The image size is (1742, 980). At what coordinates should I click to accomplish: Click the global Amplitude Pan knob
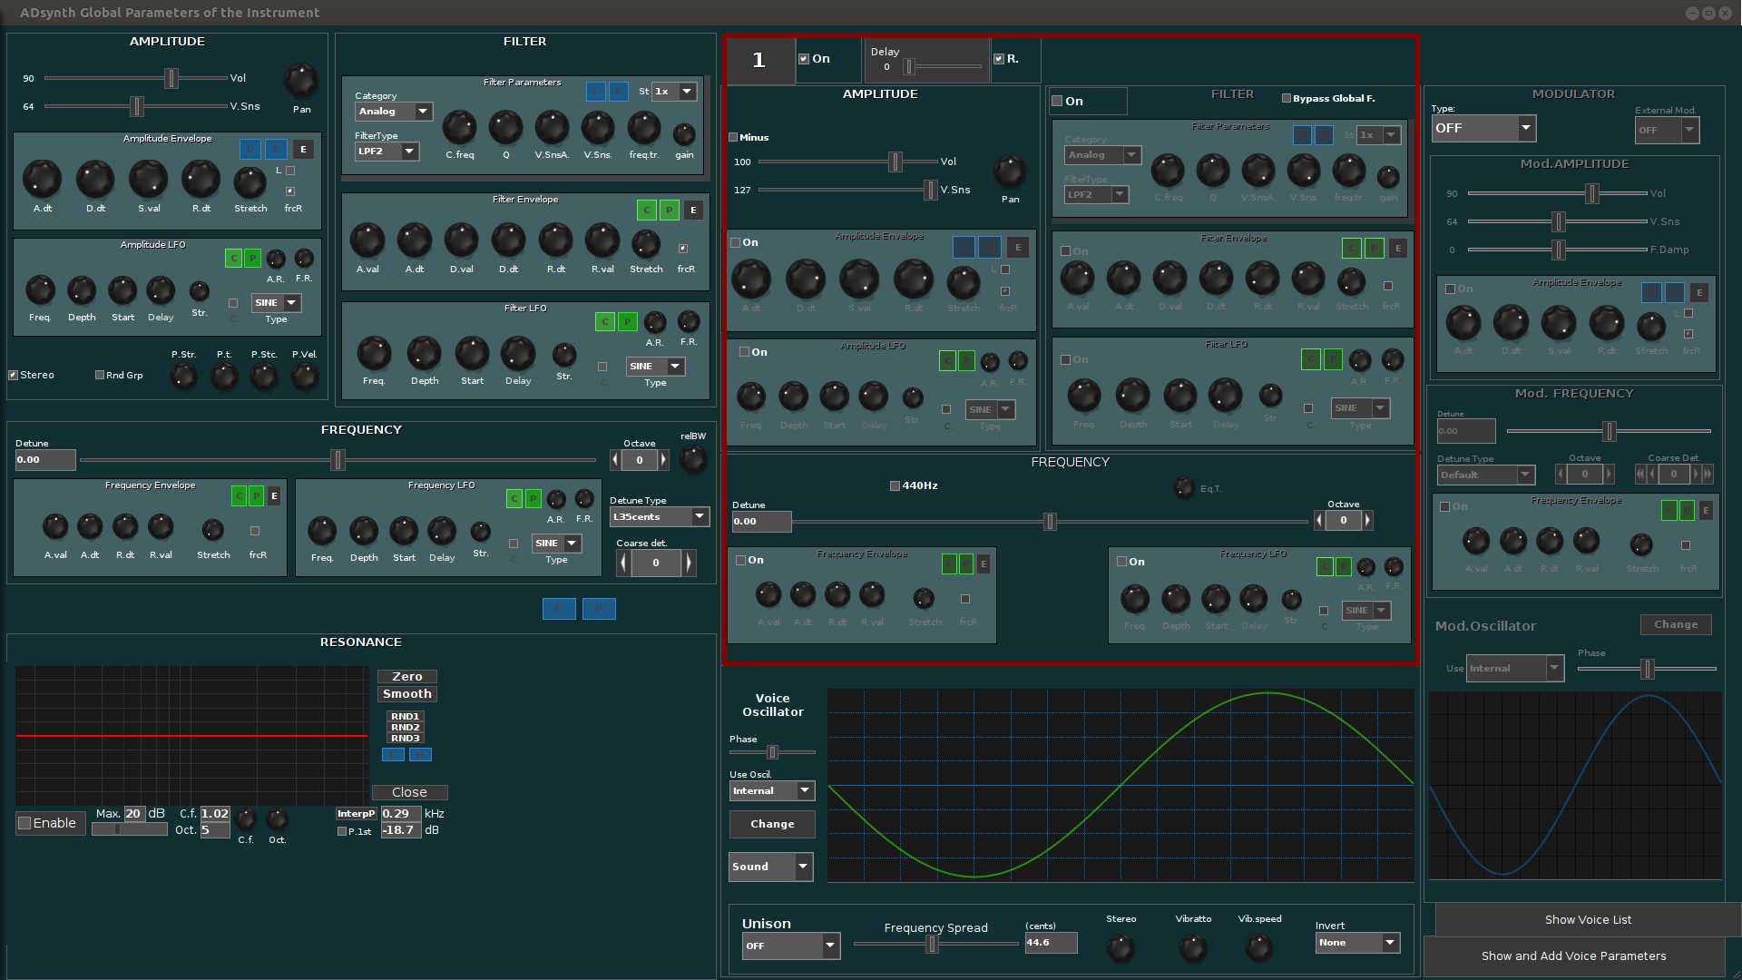[x=300, y=81]
